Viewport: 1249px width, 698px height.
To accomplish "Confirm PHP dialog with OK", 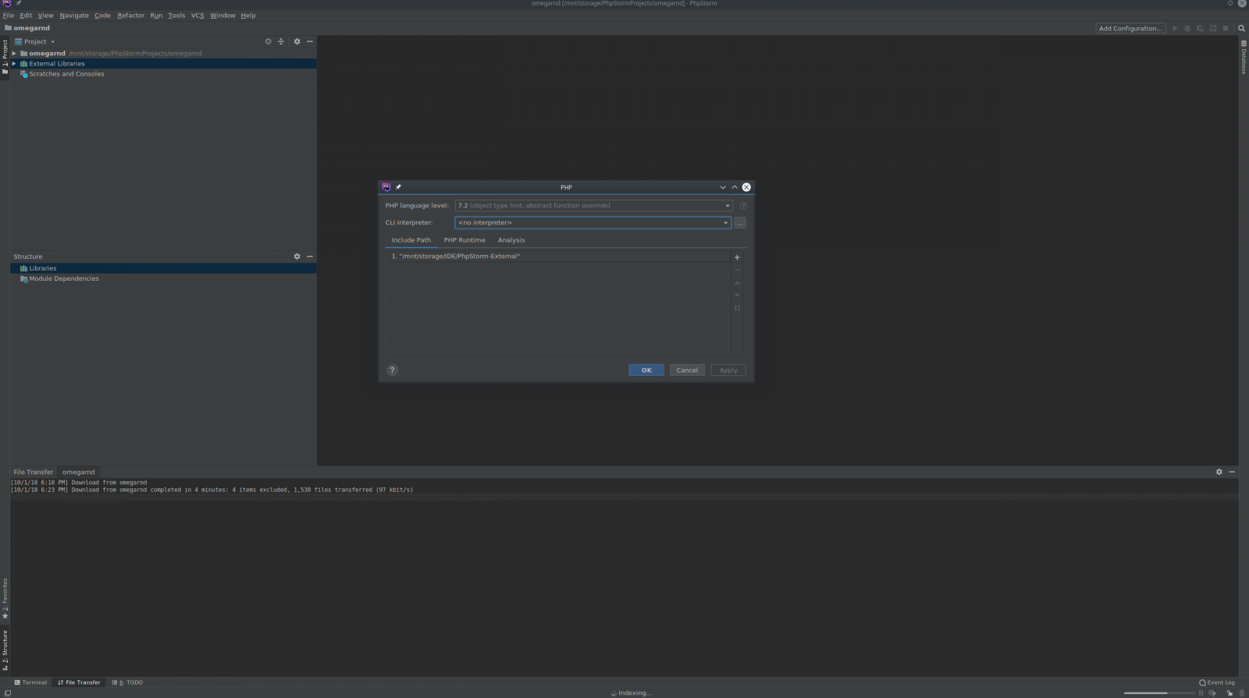I will tap(646, 370).
